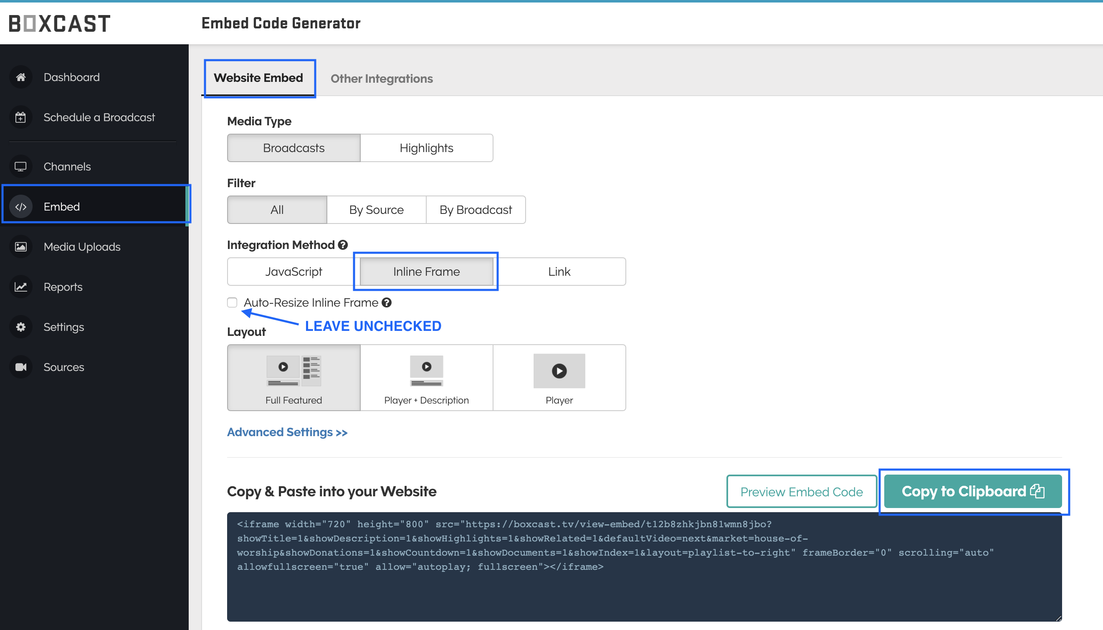1103x630 pixels.
Task: Select the Schedule a Broadcast calendar icon
Action: point(20,117)
